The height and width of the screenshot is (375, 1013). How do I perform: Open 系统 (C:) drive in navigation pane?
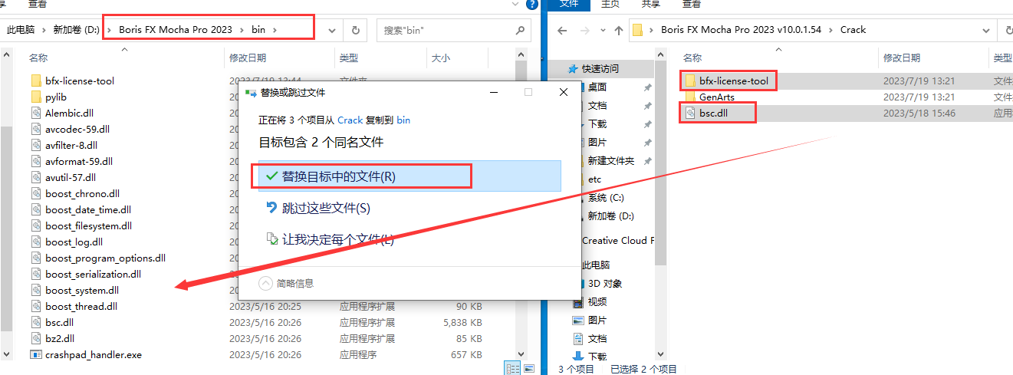point(606,197)
